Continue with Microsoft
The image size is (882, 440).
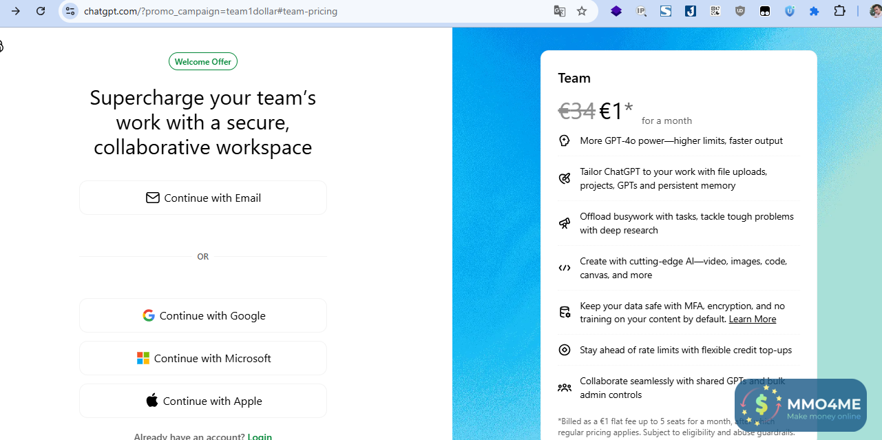(x=203, y=358)
